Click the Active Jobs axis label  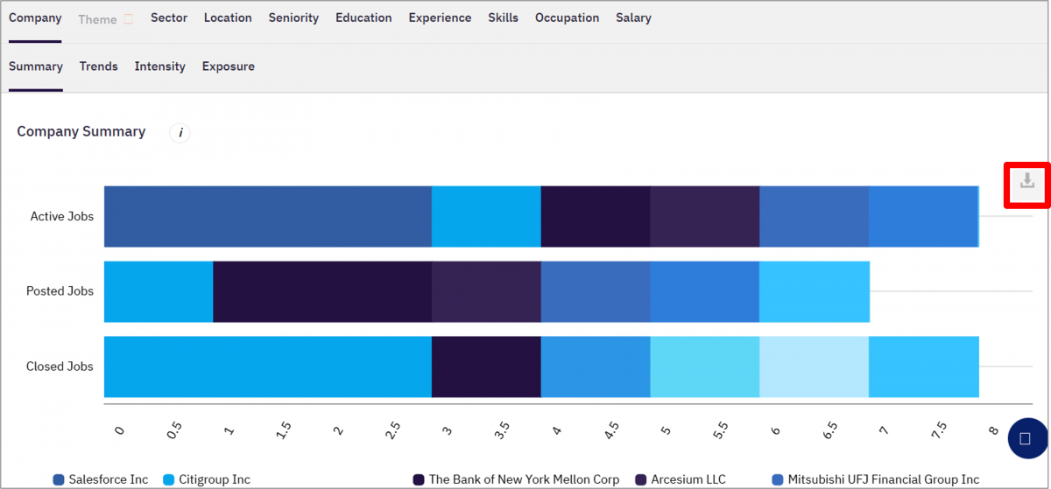(x=61, y=216)
